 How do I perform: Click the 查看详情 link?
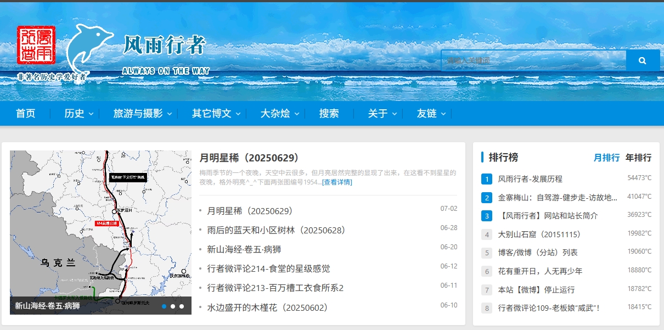point(337,182)
